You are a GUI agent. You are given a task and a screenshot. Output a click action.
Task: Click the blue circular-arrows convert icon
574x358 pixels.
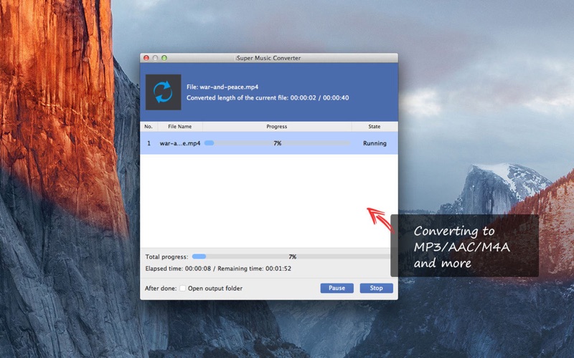(163, 92)
